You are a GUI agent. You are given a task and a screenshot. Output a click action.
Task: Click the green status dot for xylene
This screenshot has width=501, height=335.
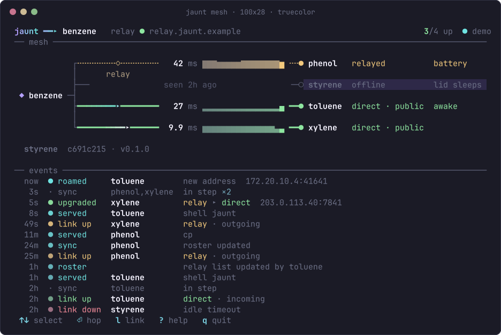pos(301,127)
